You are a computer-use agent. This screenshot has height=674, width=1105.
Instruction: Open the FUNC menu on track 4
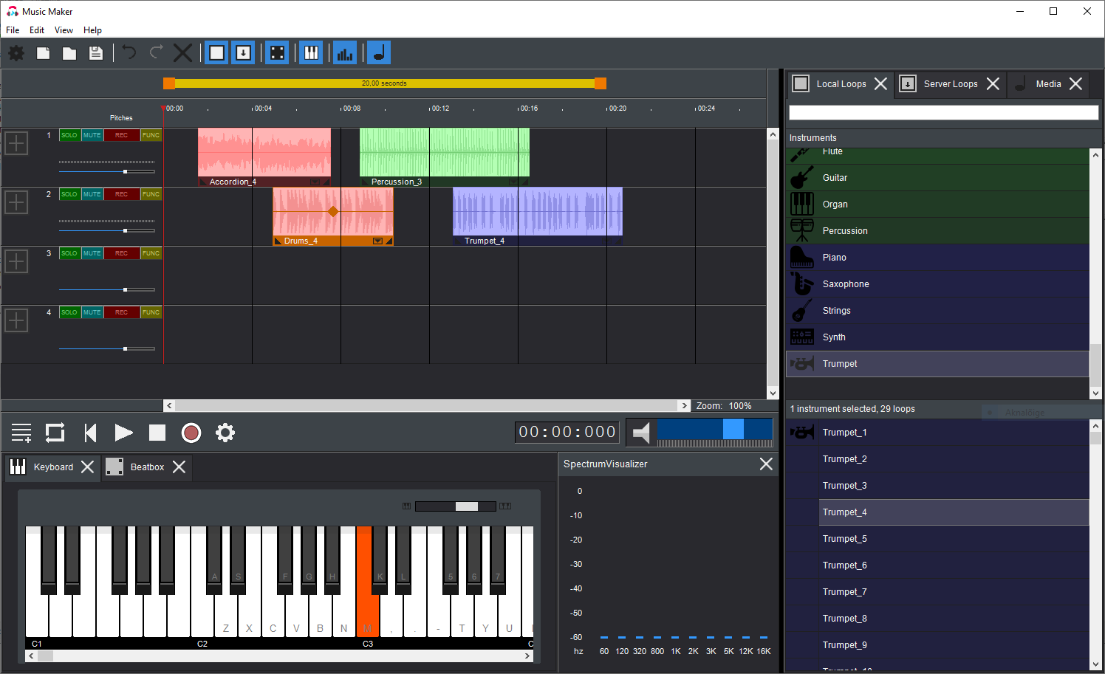tap(151, 312)
